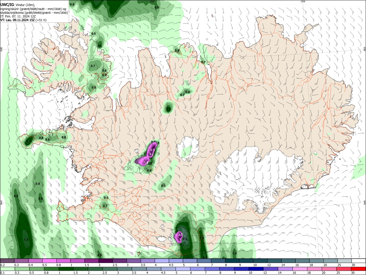Click the light pink swatch labeled 16 in the bottom legend
The image size is (366, 275).
tap(300, 269)
